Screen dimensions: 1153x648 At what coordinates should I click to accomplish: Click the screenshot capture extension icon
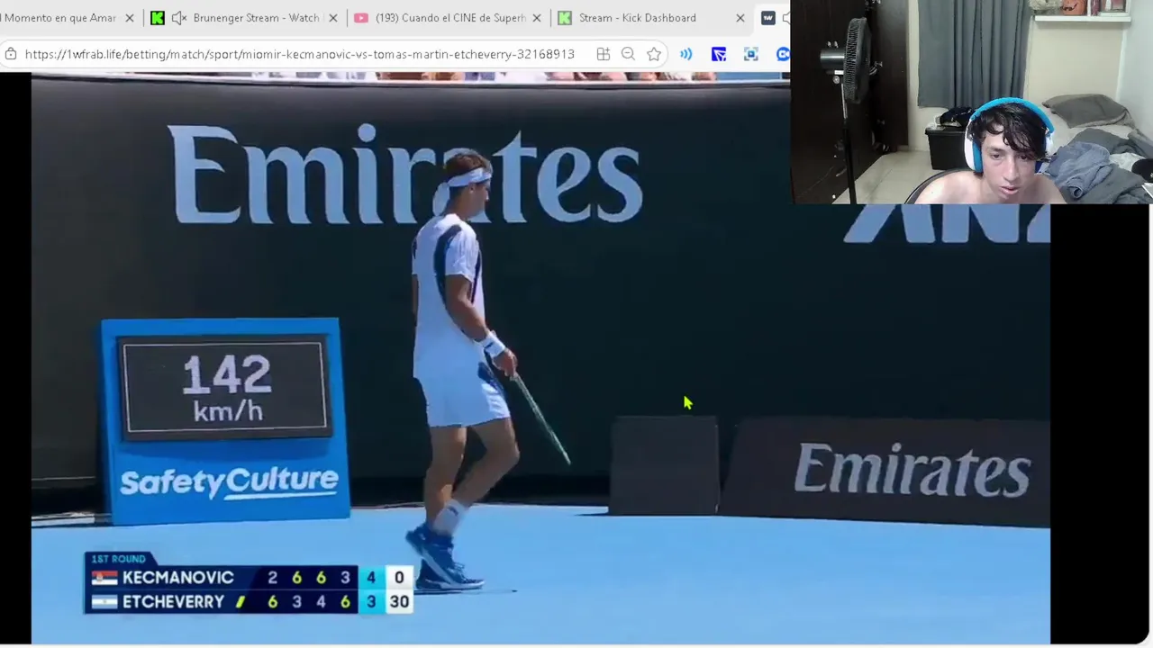click(750, 55)
